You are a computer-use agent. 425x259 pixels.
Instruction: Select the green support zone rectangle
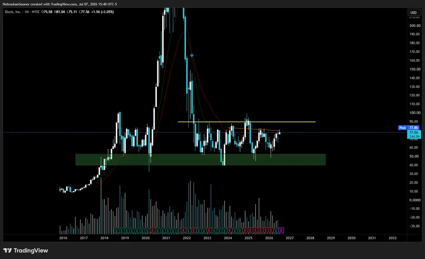coord(200,159)
